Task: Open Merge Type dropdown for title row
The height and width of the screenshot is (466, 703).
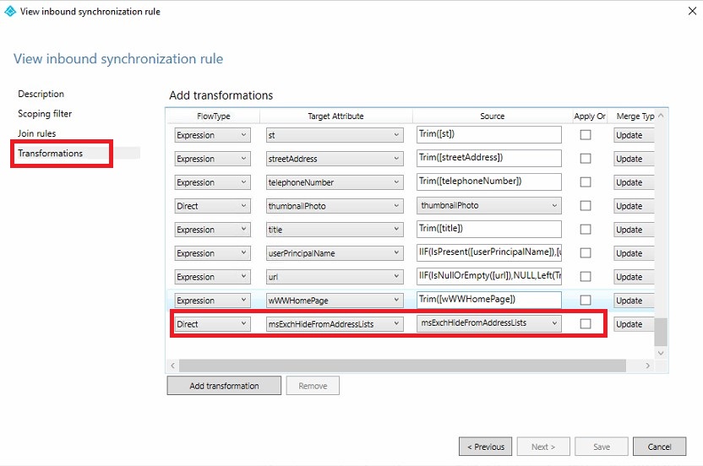Action: point(634,230)
